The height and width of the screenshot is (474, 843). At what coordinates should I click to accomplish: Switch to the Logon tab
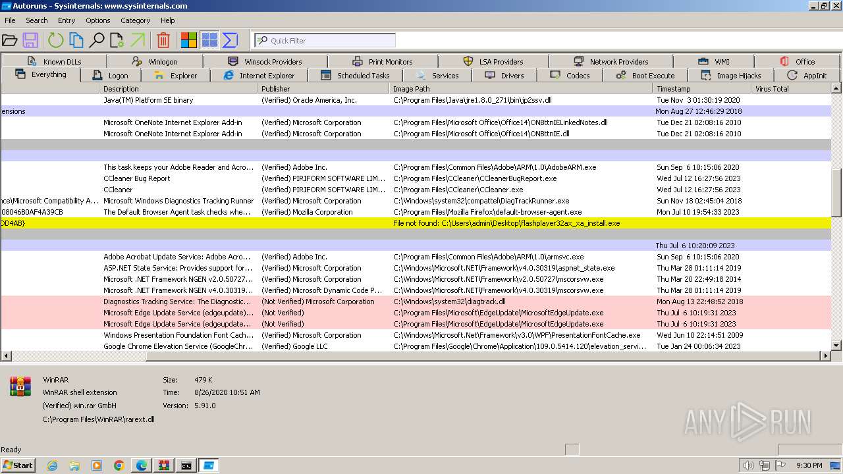pyautogui.click(x=110, y=76)
